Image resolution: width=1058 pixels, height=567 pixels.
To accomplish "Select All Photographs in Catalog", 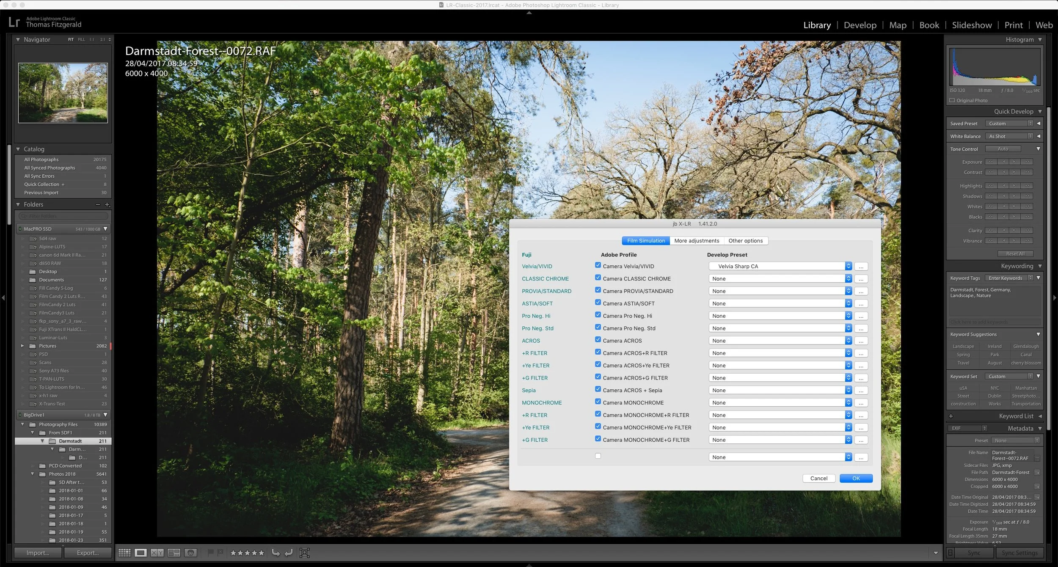I will pos(63,160).
